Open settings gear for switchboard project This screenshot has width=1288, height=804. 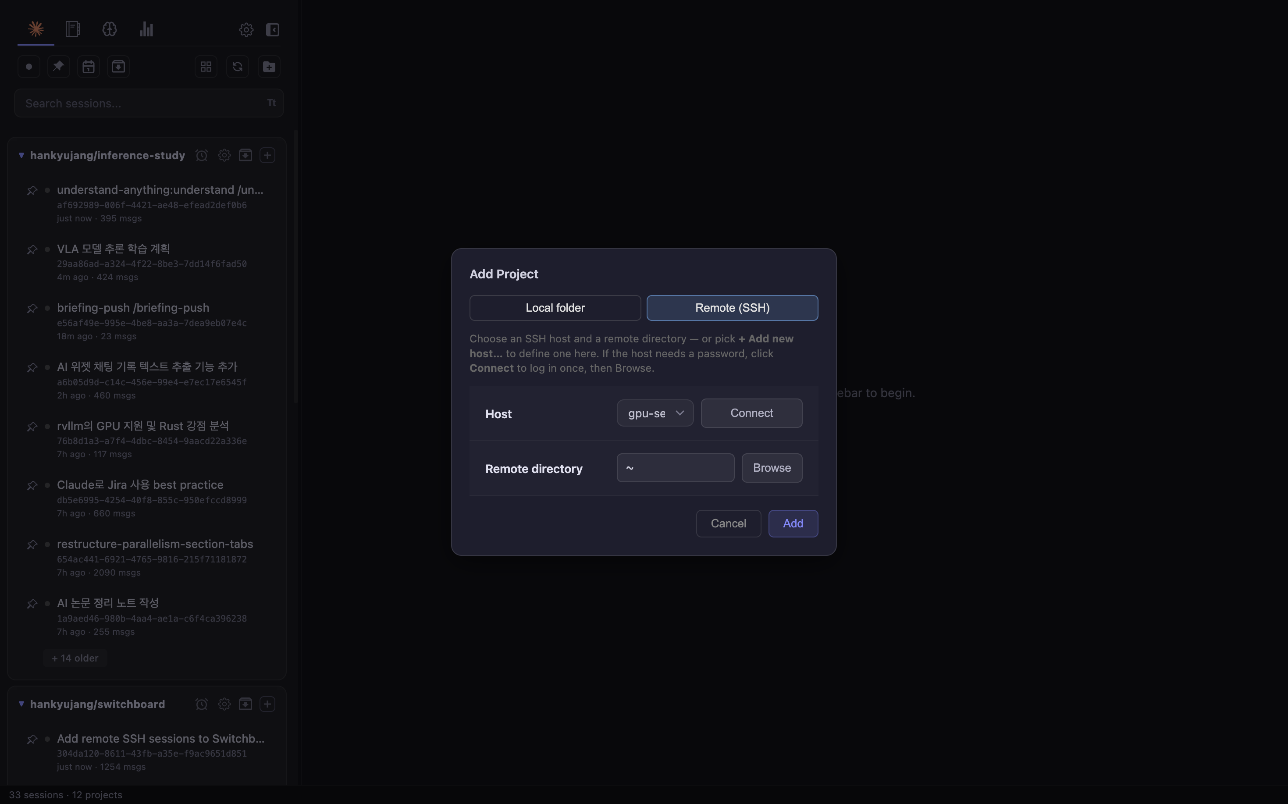pos(224,704)
